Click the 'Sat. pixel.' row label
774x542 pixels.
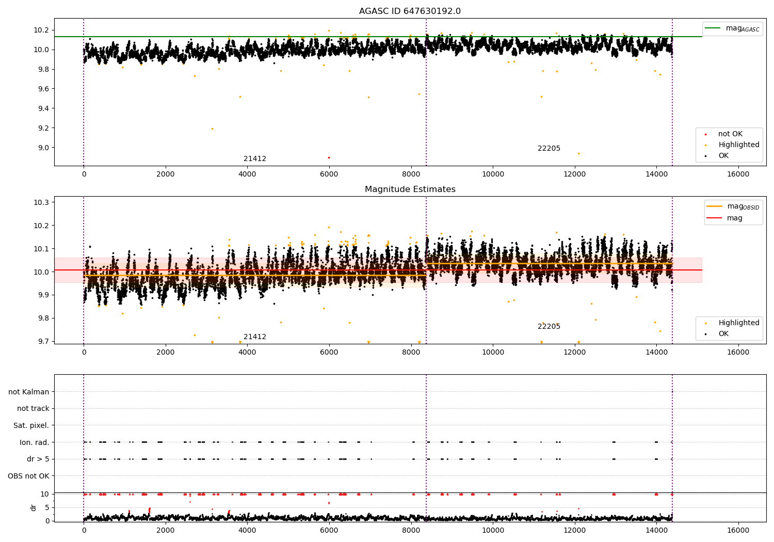[31, 426]
